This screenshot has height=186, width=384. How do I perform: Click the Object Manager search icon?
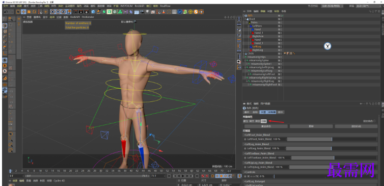click(370, 11)
